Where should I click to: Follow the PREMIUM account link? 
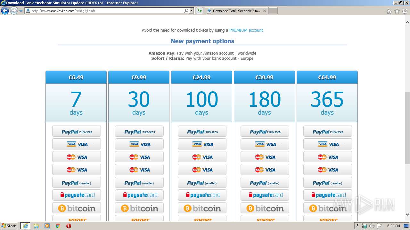tap(246, 30)
